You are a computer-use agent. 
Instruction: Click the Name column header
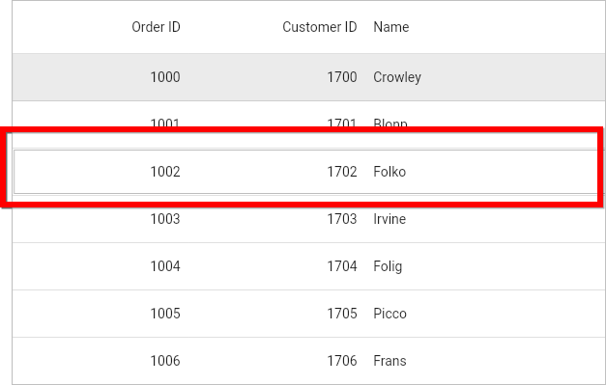pos(391,27)
